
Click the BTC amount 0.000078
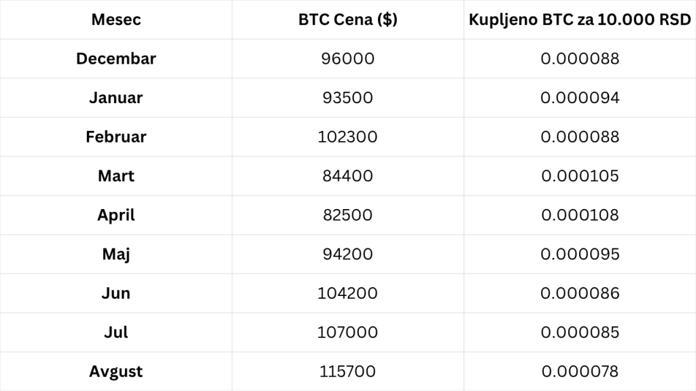pyautogui.click(x=580, y=371)
